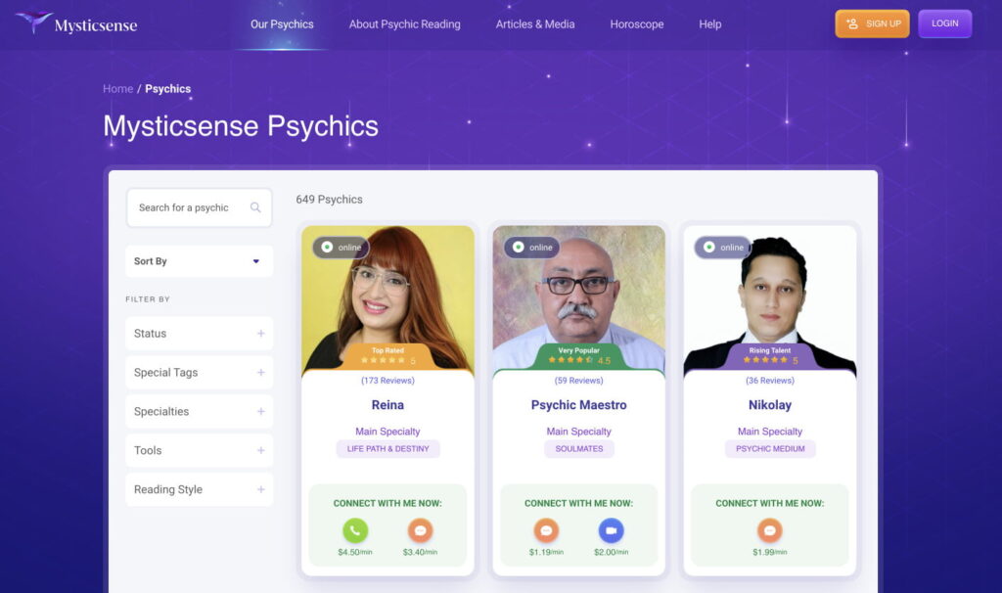Start a chat with Nikolay
The image size is (1002, 593).
pyautogui.click(x=770, y=530)
